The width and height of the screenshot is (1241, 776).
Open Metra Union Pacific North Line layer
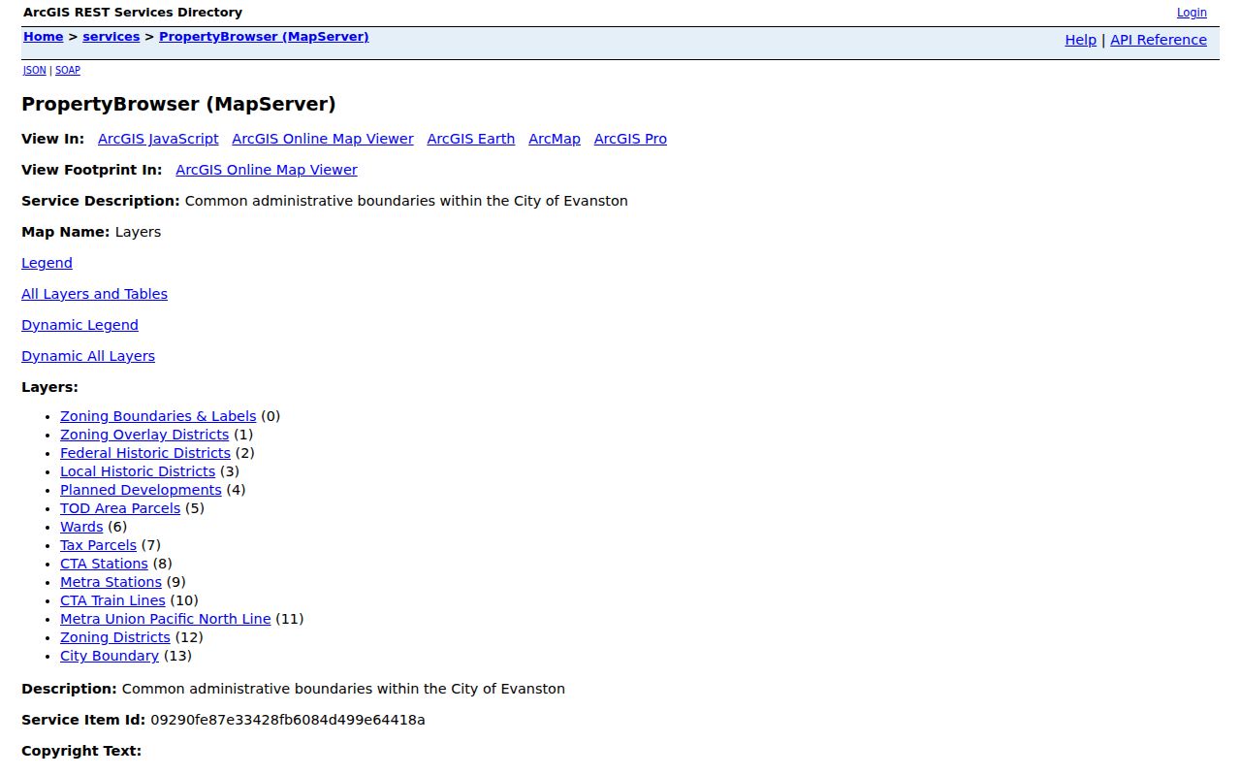pos(166,619)
